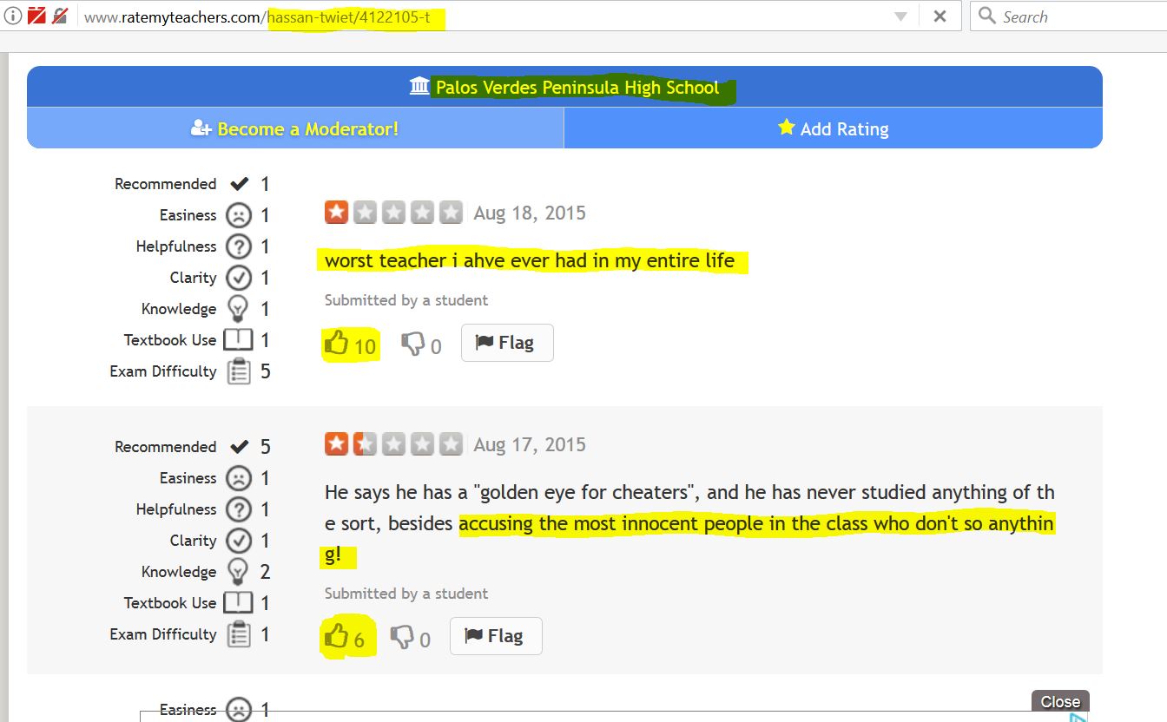Click Textbook Use book icon in first review
Viewport: 1167px width, 722px height.
click(238, 339)
